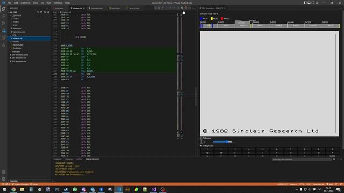Click the Step Over debug button
Image resolution: width=344 pixels, height=193 pixels.
point(163,8)
